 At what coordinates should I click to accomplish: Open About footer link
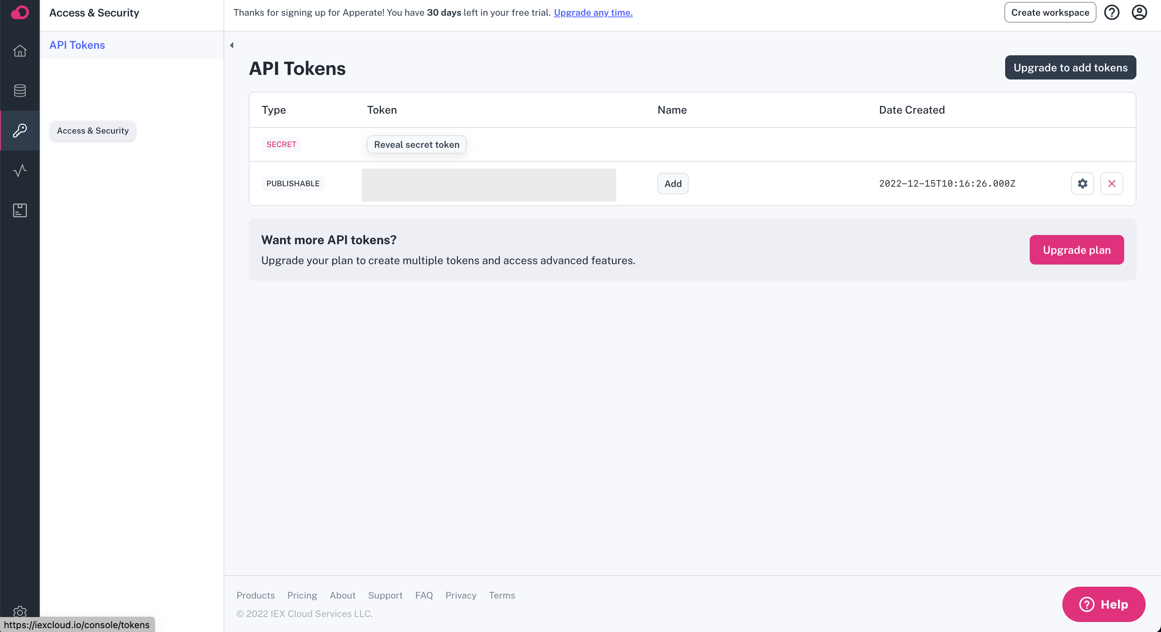click(x=342, y=595)
